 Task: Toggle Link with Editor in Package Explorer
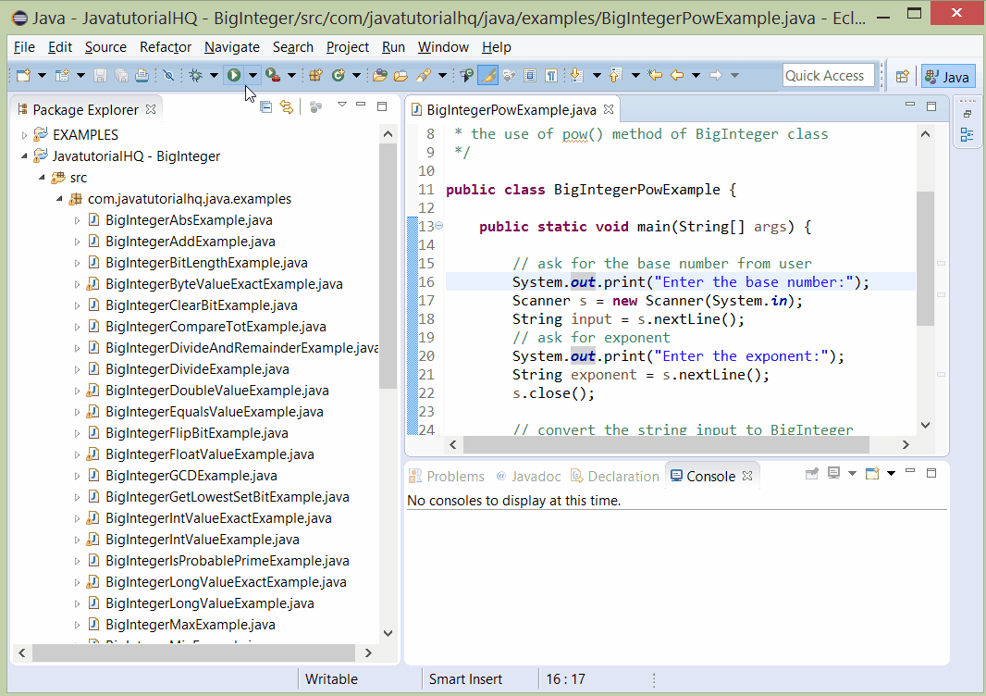point(286,106)
